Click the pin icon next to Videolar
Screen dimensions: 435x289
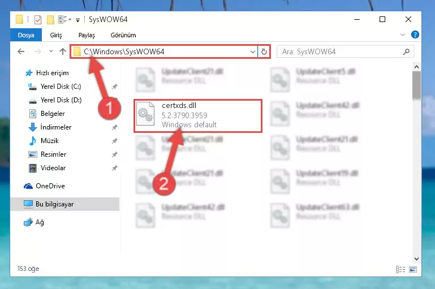click(x=114, y=168)
